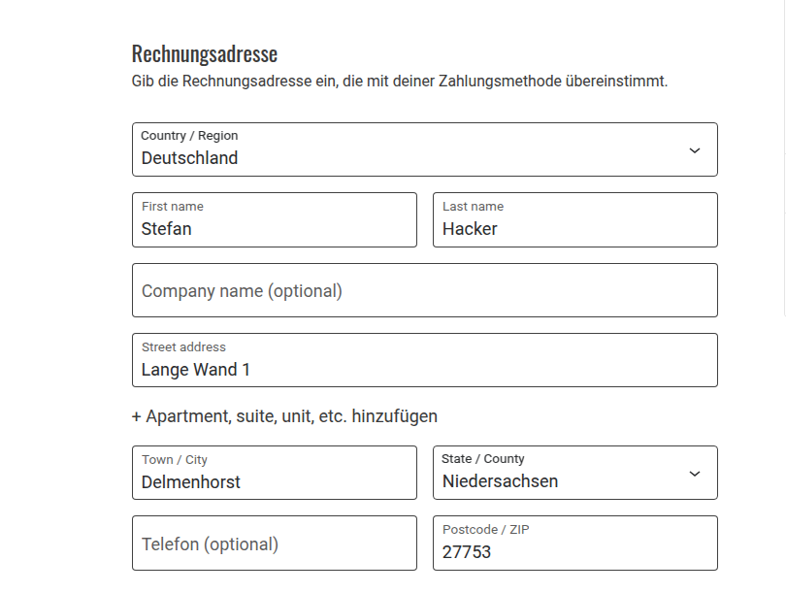This screenshot has height=593, width=786.
Task: Click the Telefon (optional) input field
Action: [x=274, y=544]
